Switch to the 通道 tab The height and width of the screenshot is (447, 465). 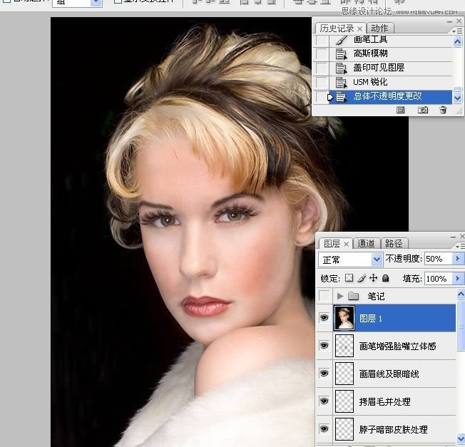point(367,243)
